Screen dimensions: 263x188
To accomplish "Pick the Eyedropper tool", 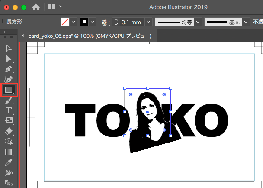I will pos(9,162).
